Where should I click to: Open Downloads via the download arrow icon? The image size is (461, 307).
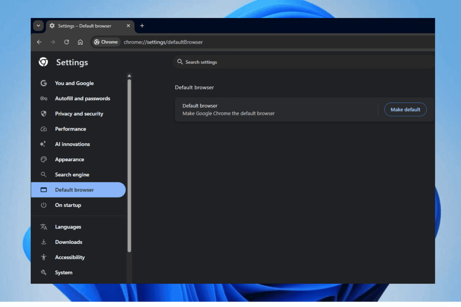pos(44,242)
